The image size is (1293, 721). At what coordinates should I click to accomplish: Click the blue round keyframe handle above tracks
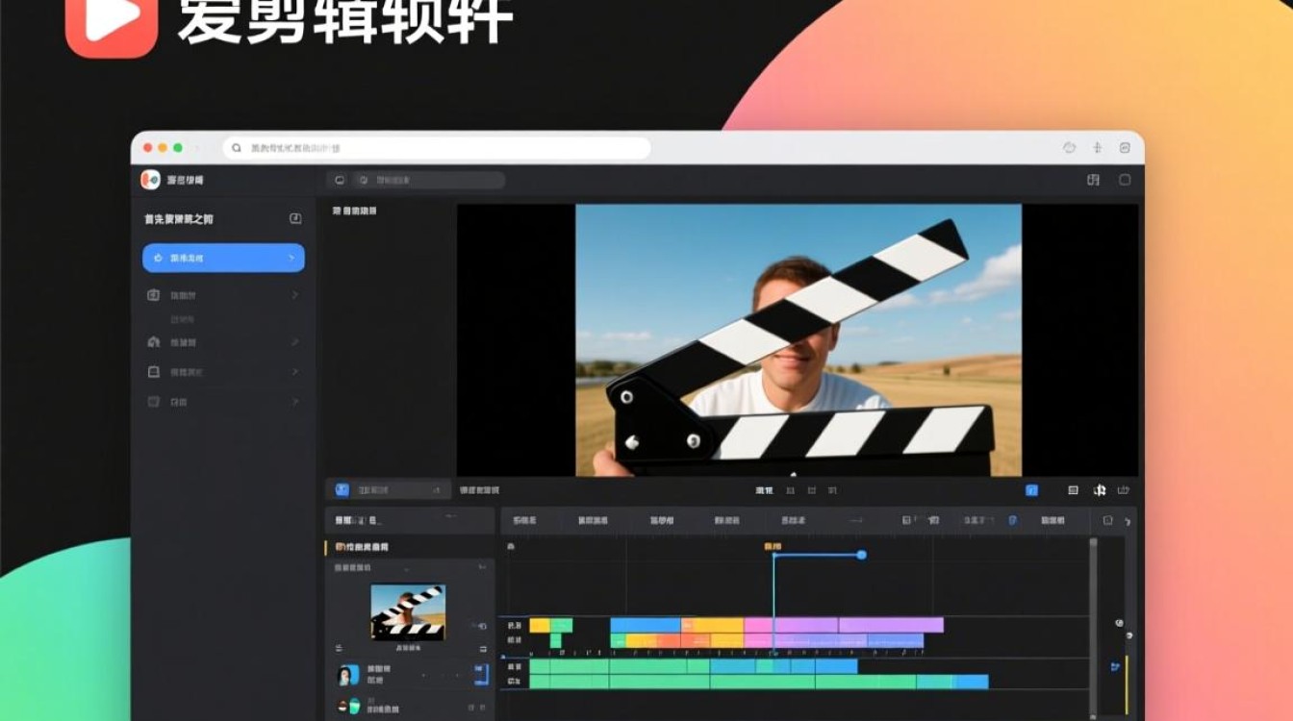(861, 555)
